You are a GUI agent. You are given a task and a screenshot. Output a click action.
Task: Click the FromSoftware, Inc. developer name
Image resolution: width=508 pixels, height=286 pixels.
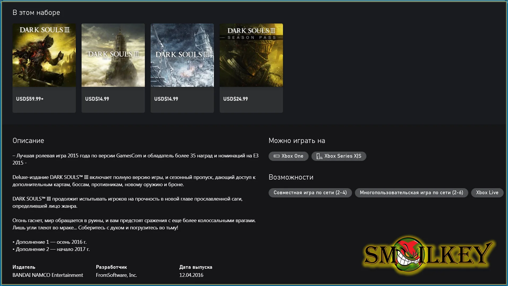pyautogui.click(x=116, y=275)
